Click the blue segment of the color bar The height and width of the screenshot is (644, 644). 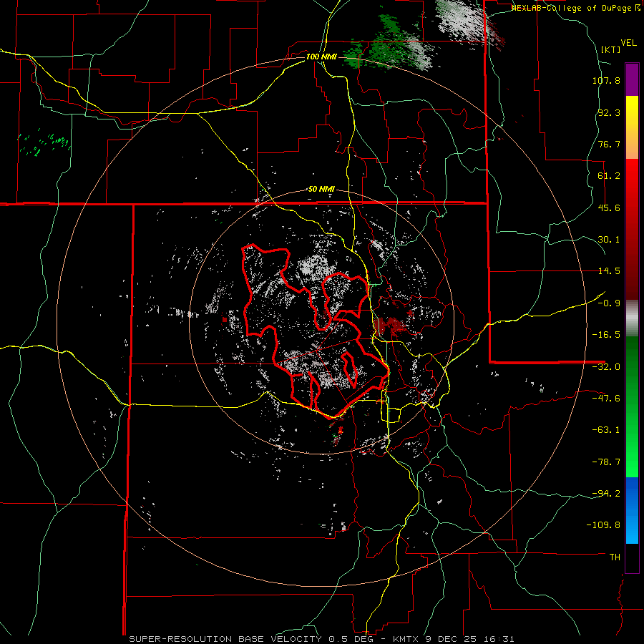[632, 510]
